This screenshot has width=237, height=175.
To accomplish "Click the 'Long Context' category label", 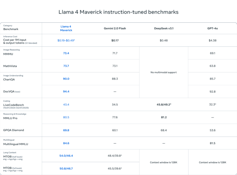I will [10, 153].
